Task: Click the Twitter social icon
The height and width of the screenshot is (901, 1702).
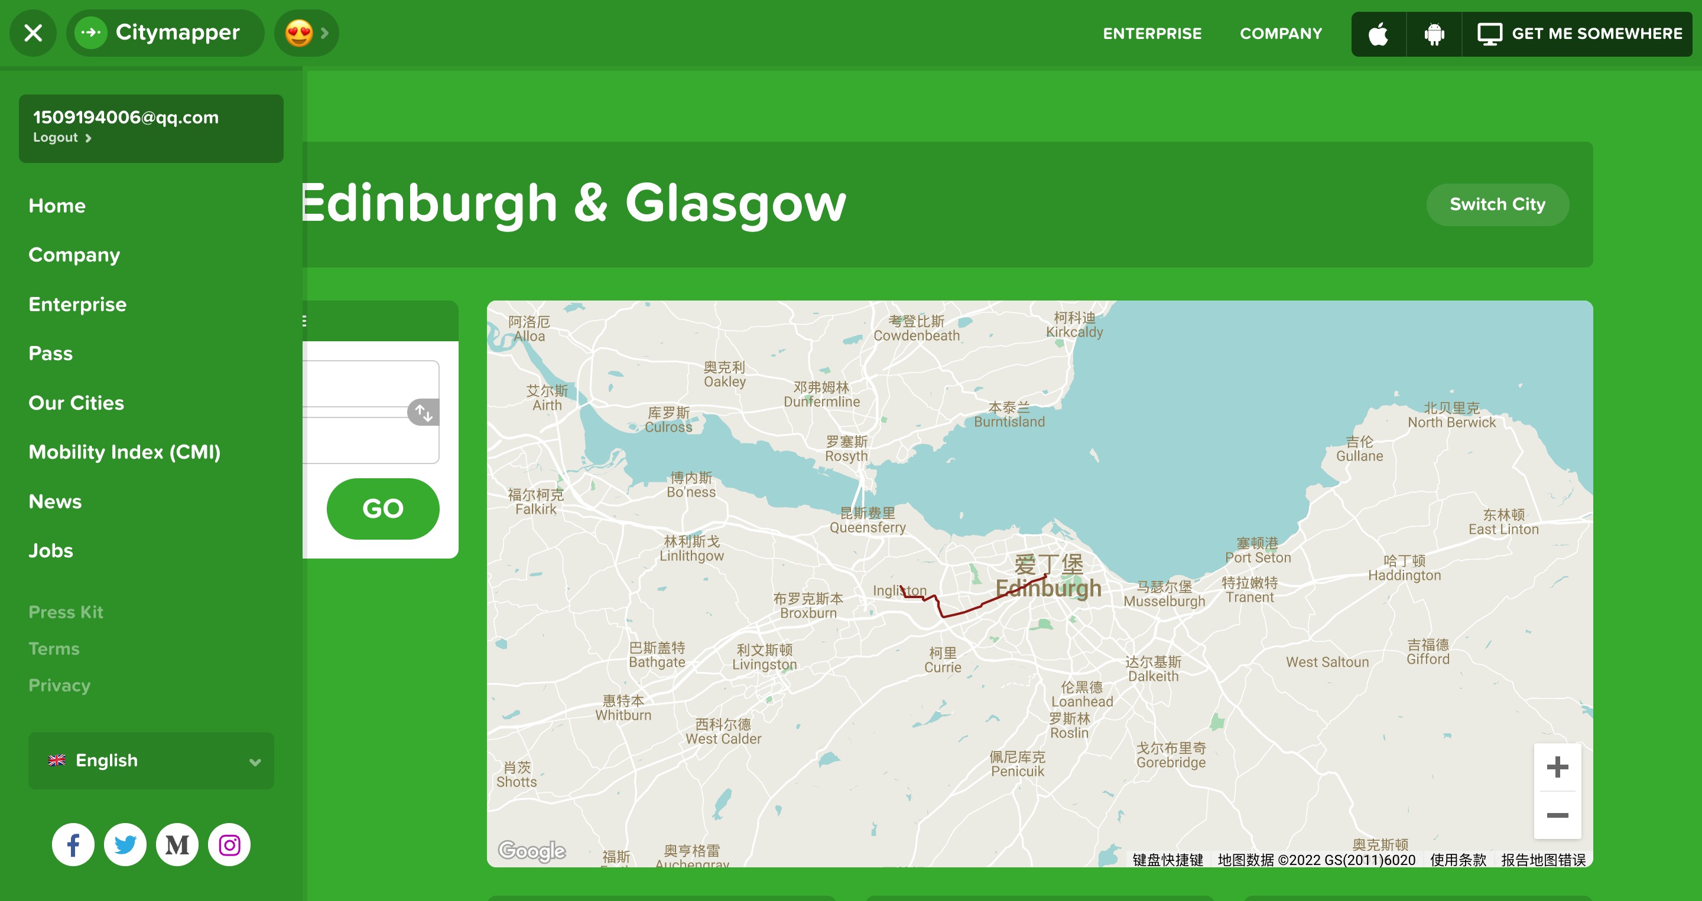Action: pos(125,844)
